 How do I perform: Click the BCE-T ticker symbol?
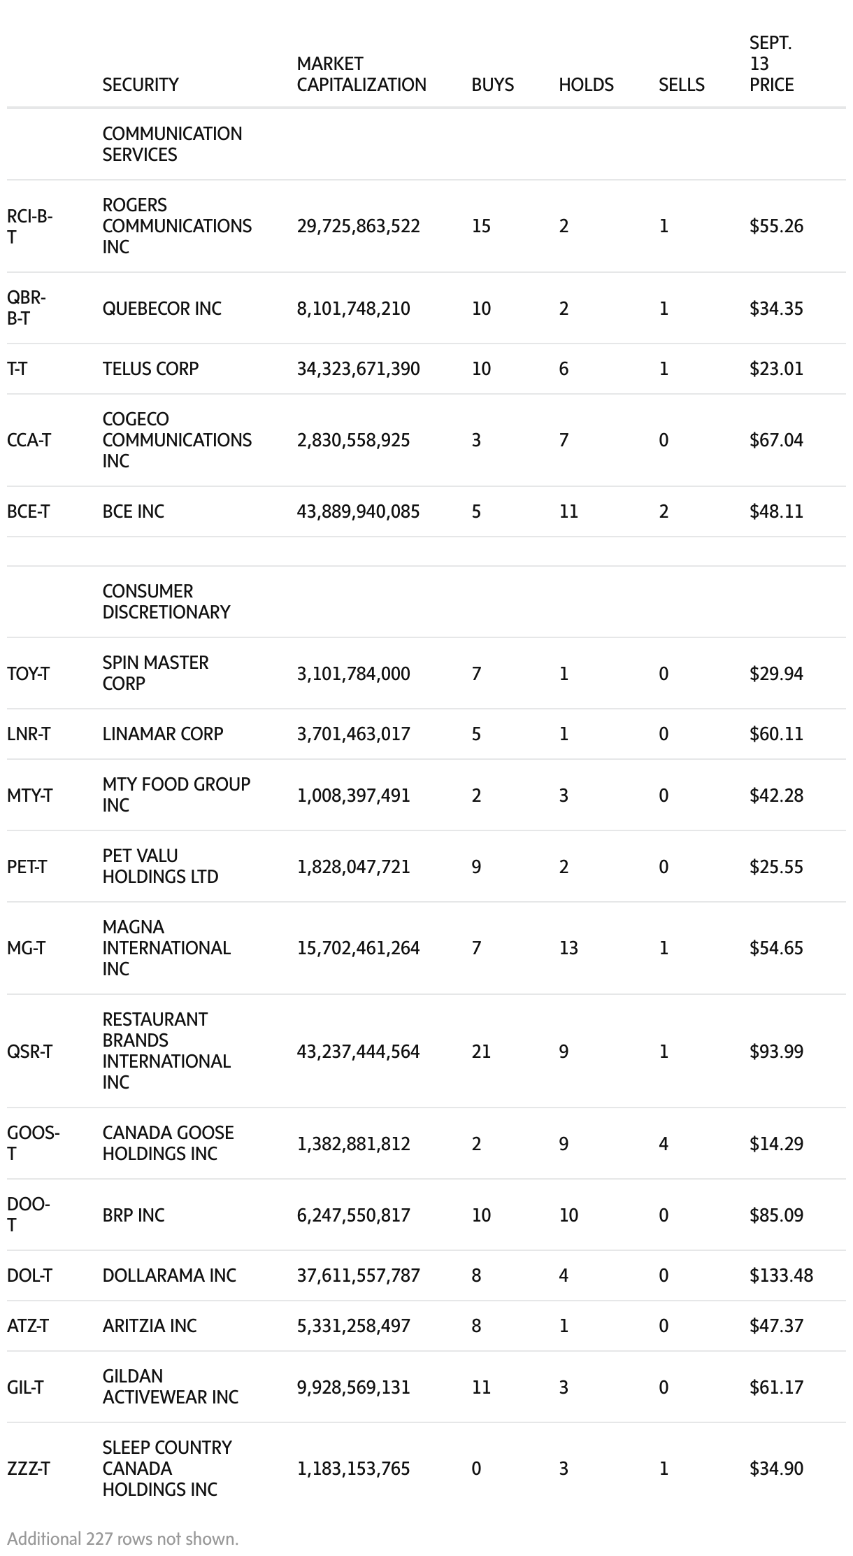click(x=28, y=511)
